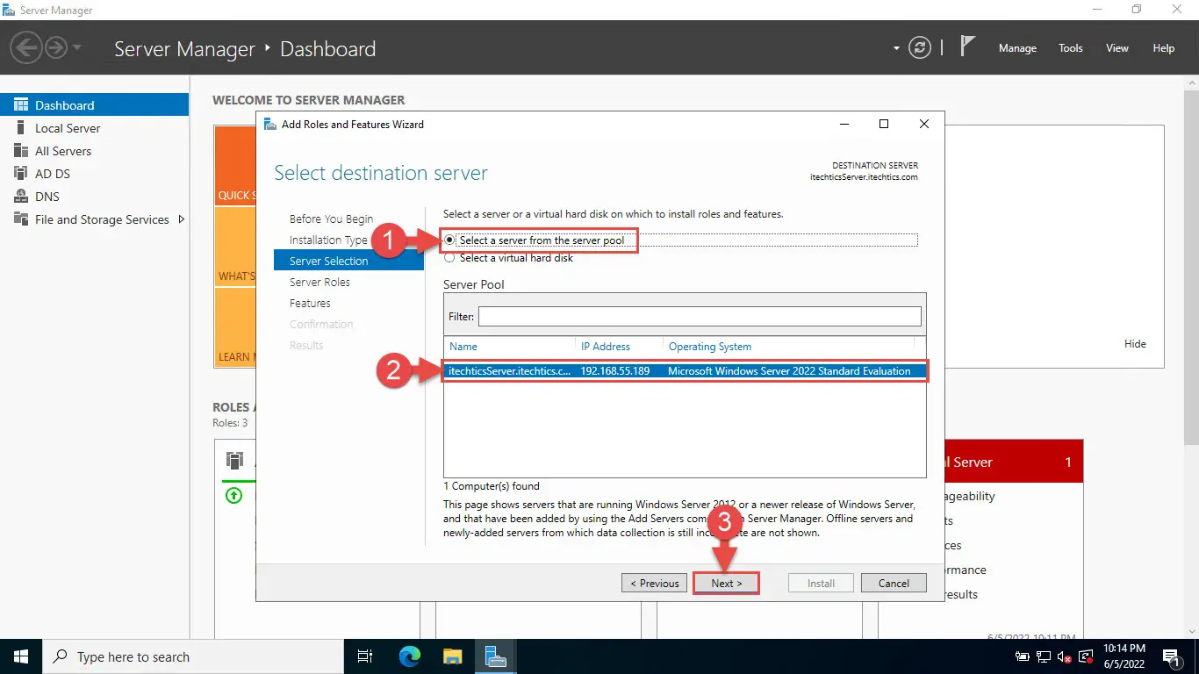Click the muted volume icon in system tray
This screenshot has width=1199, height=674.
(1065, 656)
